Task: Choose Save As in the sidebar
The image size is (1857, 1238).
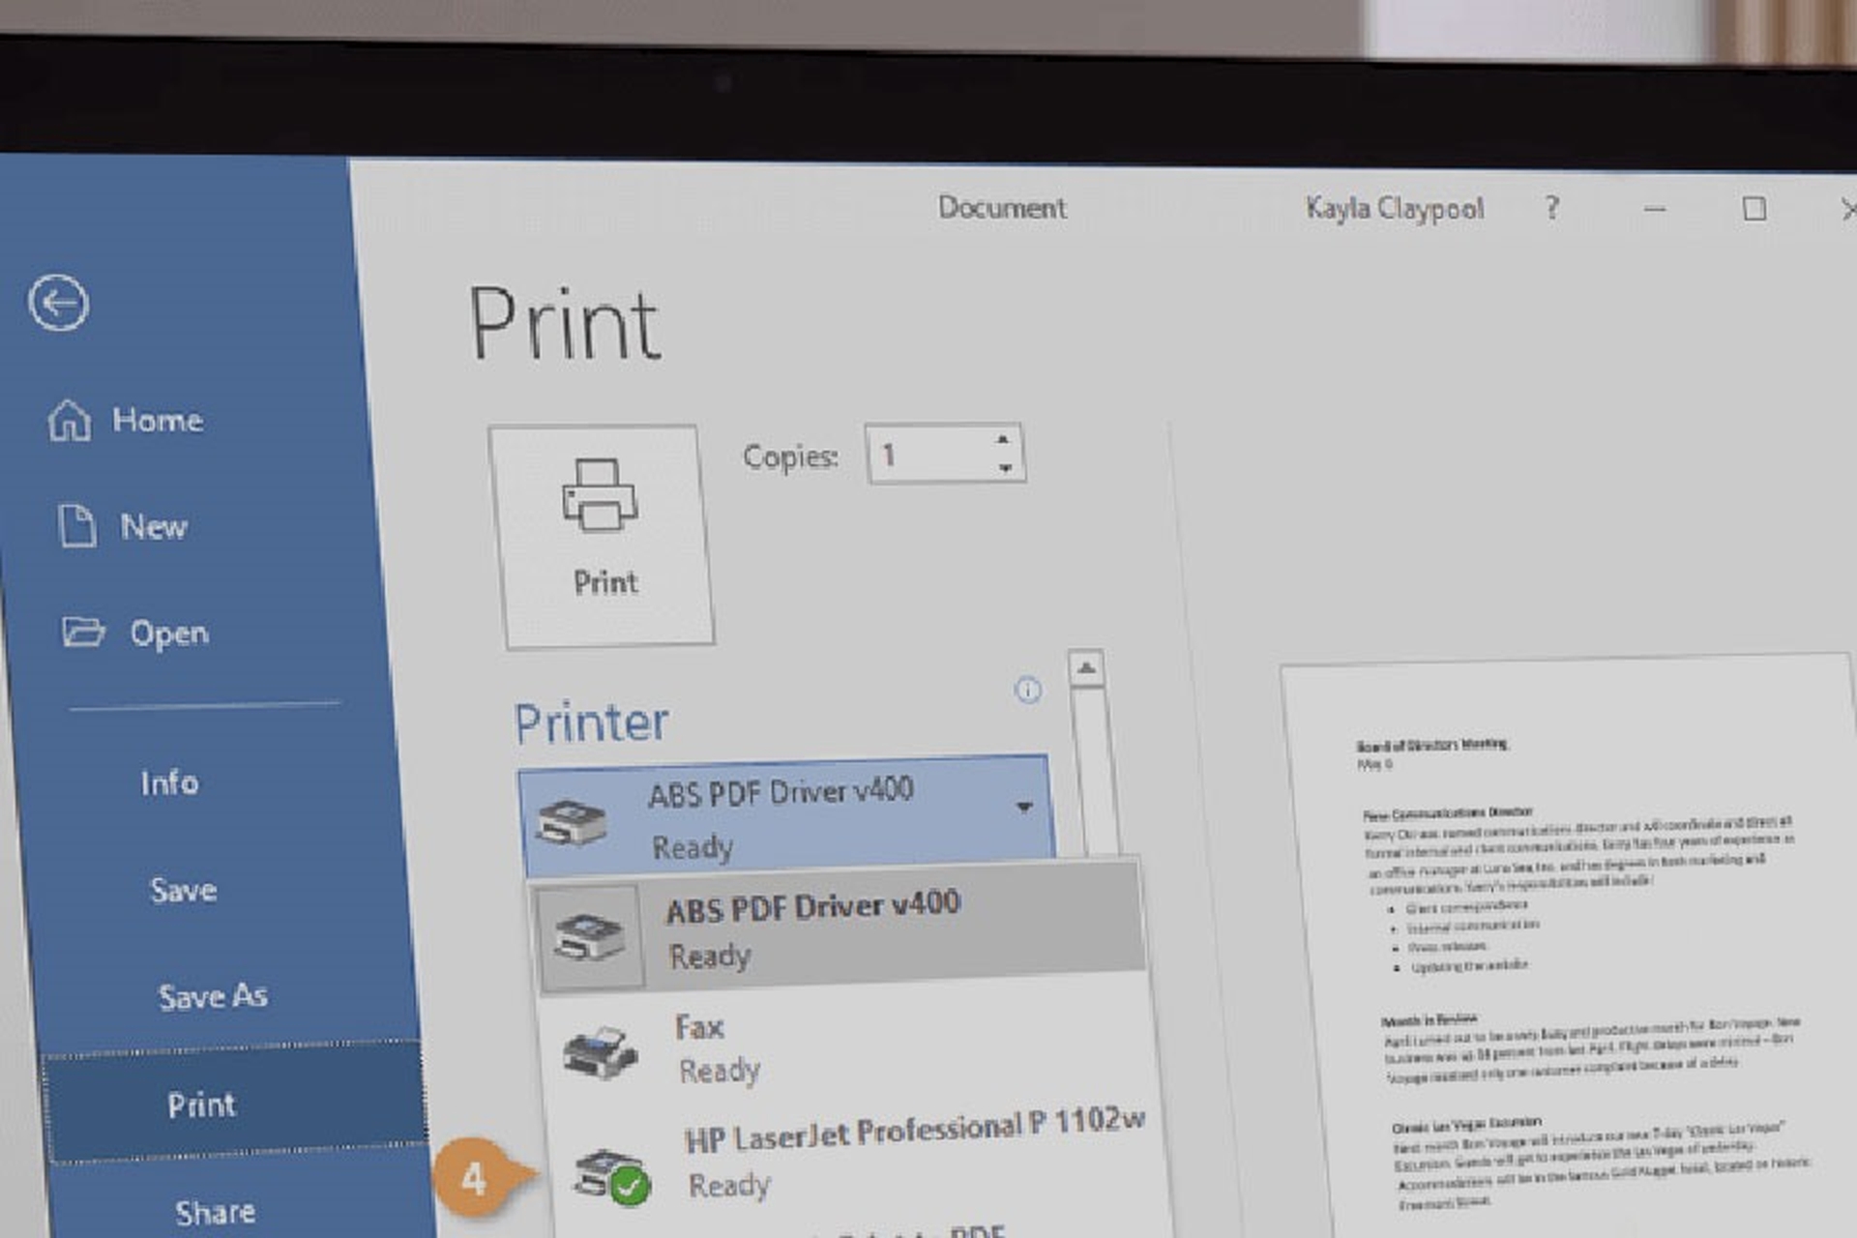Action: 213,996
